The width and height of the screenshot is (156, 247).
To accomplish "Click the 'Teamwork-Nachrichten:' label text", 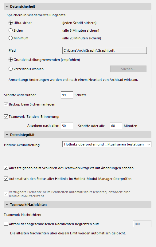I will click(22, 215).
